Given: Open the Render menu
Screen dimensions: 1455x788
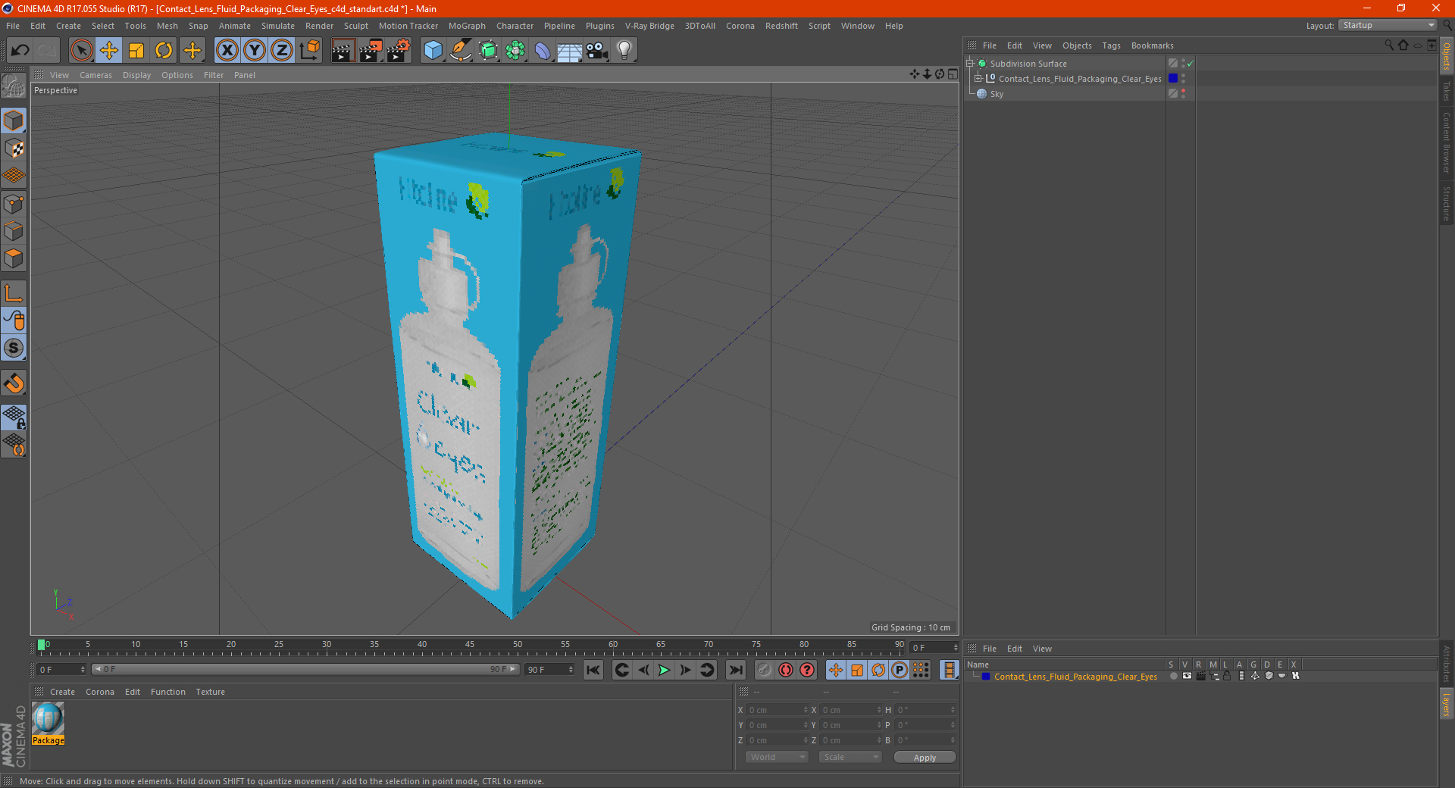Looking at the screenshot, I should coord(319,26).
